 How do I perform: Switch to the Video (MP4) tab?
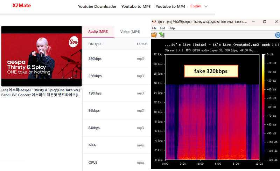[130, 32]
